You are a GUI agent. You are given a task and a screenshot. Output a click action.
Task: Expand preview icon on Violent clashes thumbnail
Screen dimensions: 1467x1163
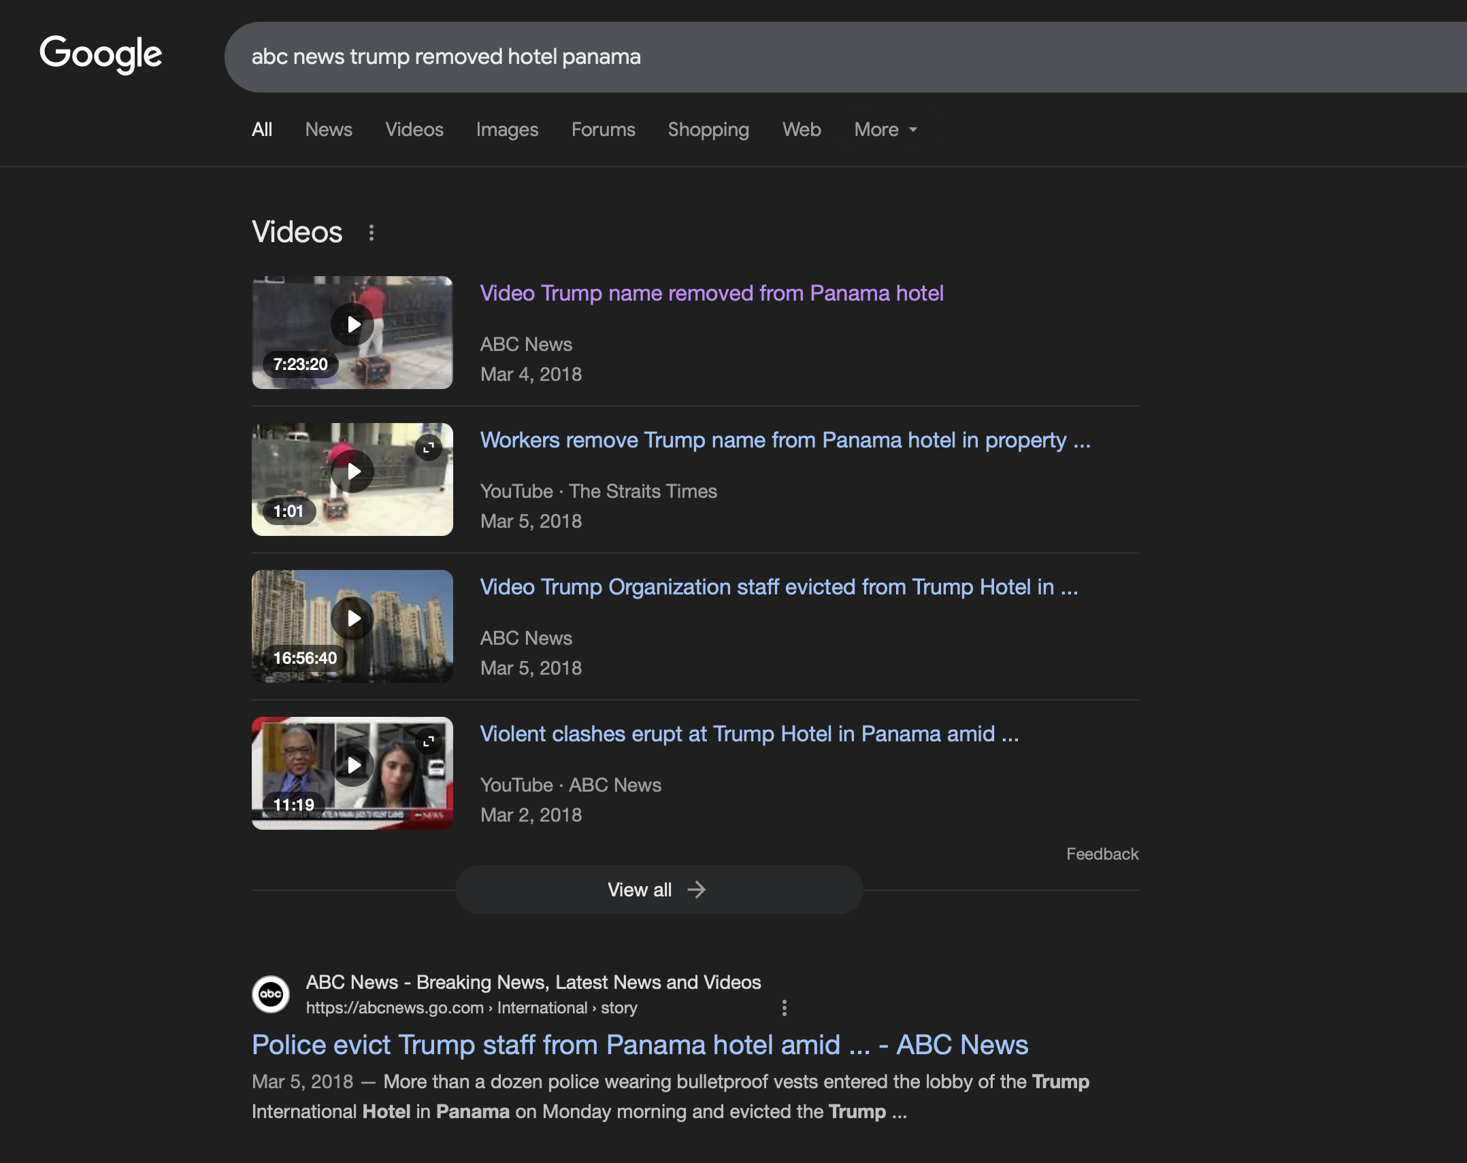(x=429, y=741)
